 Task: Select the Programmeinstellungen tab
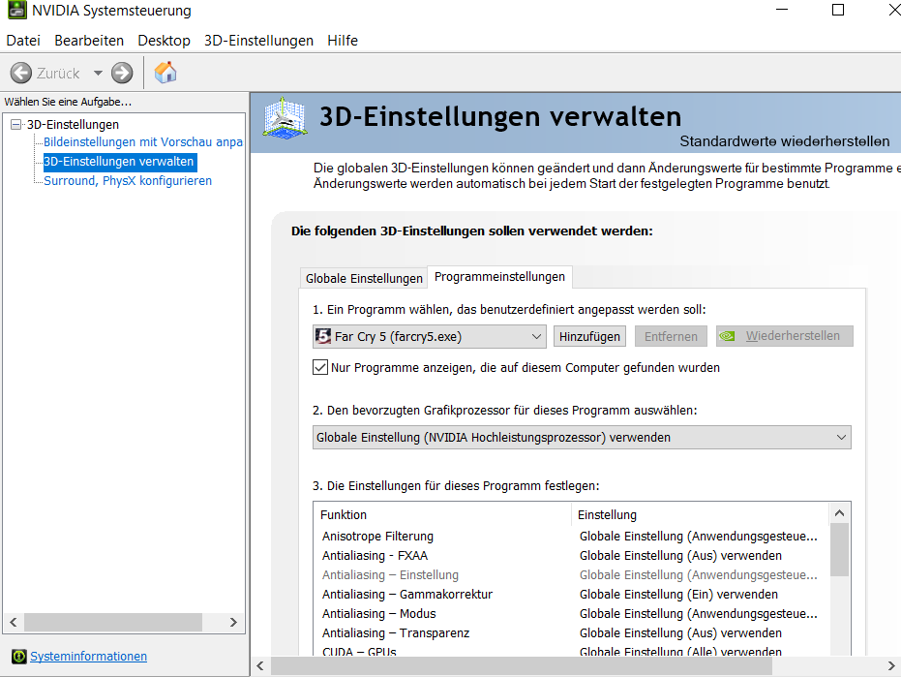pyautogui.click(x=499, y=277)
